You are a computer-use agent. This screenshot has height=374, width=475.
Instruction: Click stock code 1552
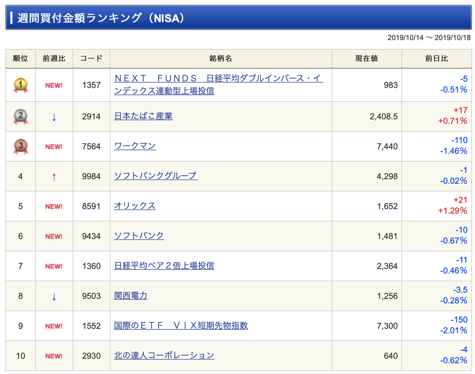point(91,326)
